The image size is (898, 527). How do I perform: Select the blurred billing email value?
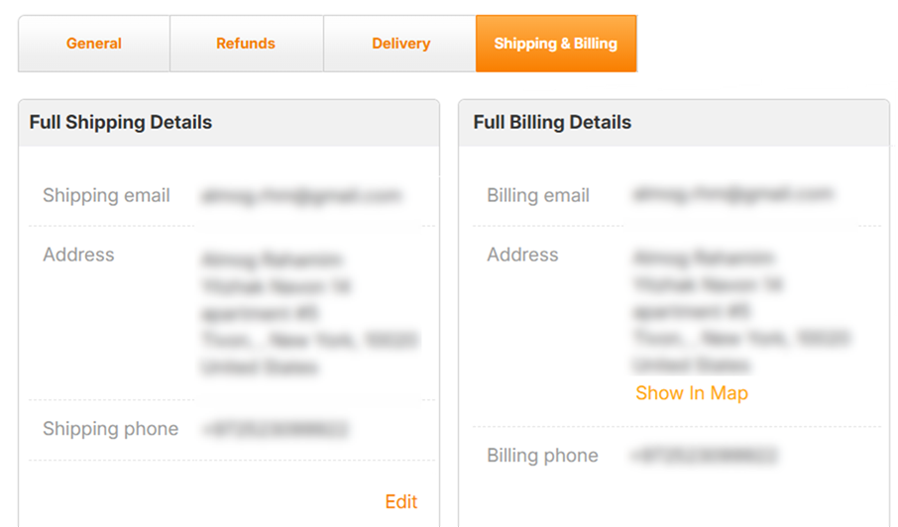(733, 195)
